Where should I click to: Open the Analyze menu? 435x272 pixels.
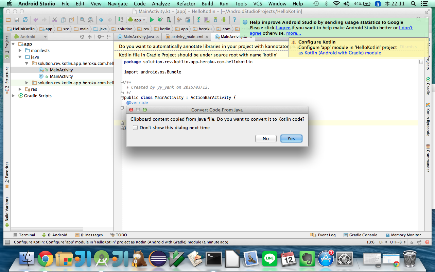pyautogui.click(x=161, y=4)
